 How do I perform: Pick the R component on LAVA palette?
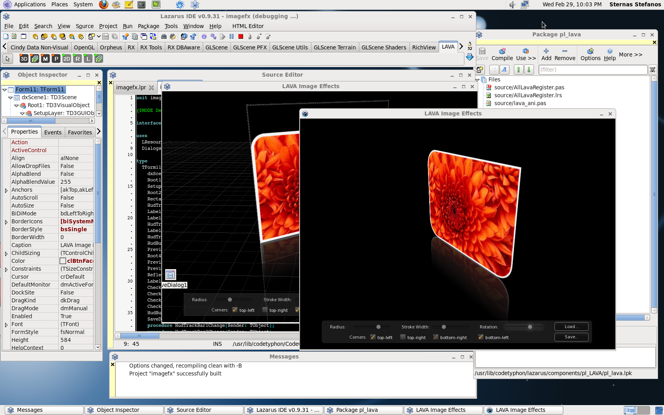tap(77, 59)
